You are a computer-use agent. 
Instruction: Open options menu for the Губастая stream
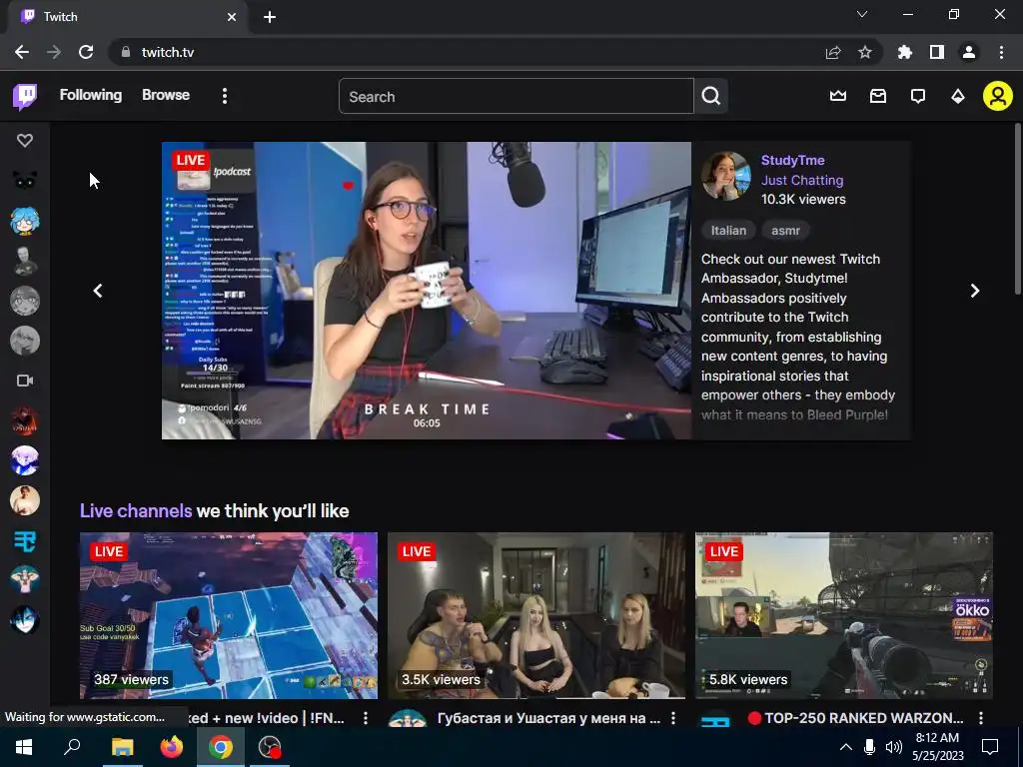coord(673,718)
